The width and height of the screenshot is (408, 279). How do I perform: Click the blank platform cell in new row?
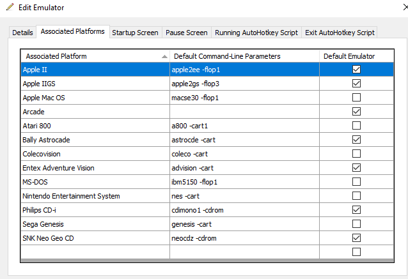95,252
